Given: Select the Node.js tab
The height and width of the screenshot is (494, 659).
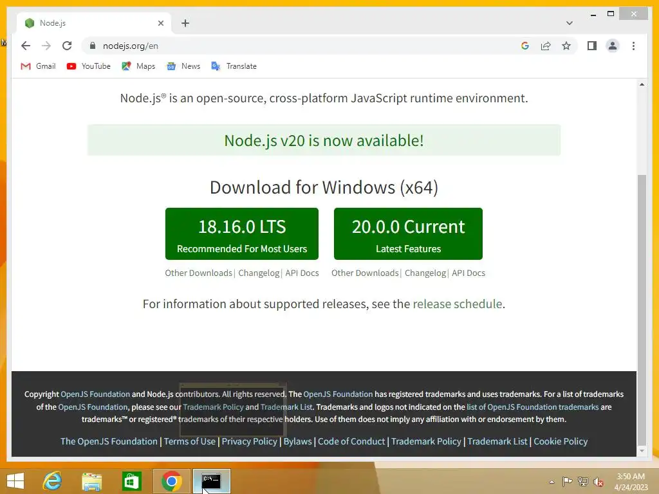Looking at the screenshot, I should 94,23.
